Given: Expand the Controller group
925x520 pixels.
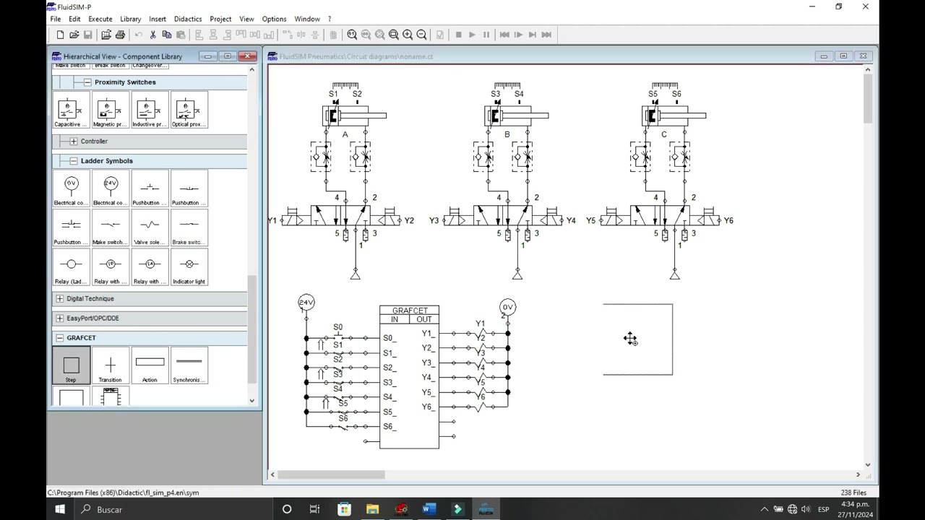Looking at the screenshot, I should pyautogui.click(x=74, y=142).
